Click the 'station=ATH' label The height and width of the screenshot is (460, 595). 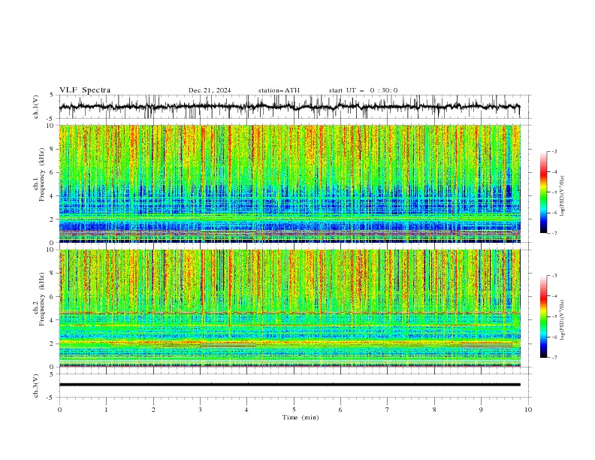pos(279,90)
